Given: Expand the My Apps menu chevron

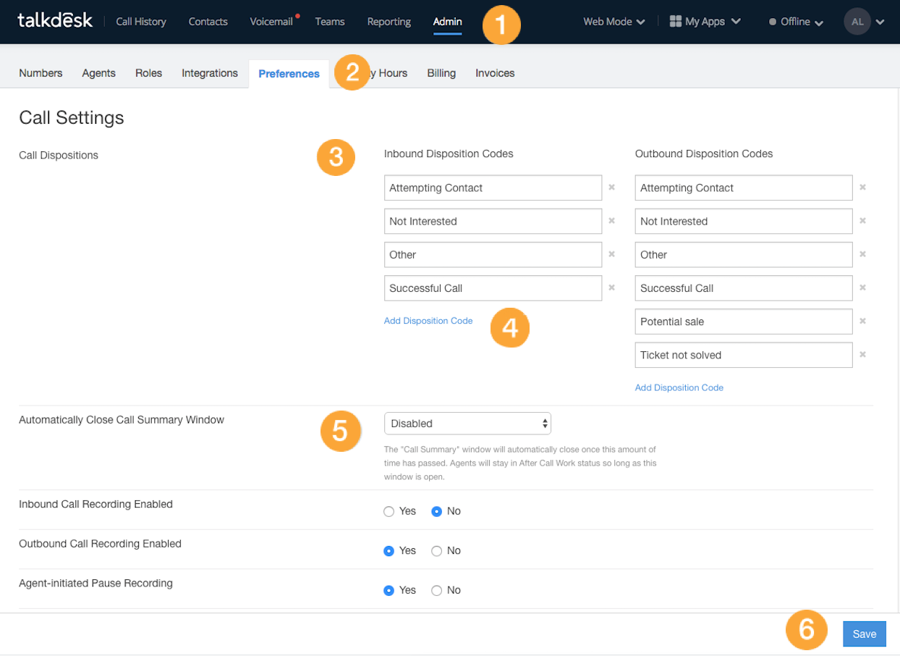Looking at the screenshot, I should [x=736, y=22].
